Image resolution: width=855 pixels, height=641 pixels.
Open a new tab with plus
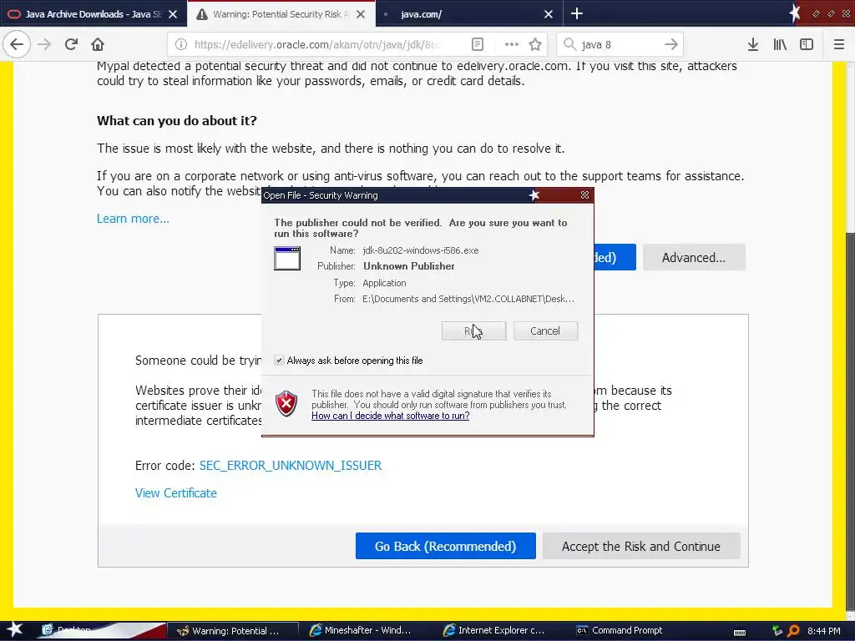click(x=577, y=13)
